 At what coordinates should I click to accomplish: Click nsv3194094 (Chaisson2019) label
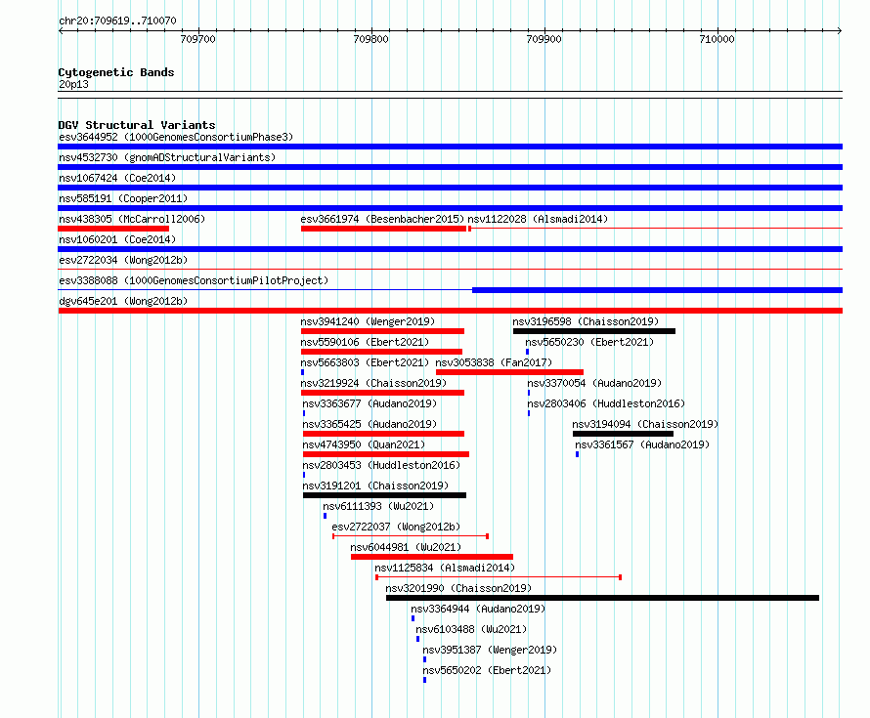(x=645, y=424)
